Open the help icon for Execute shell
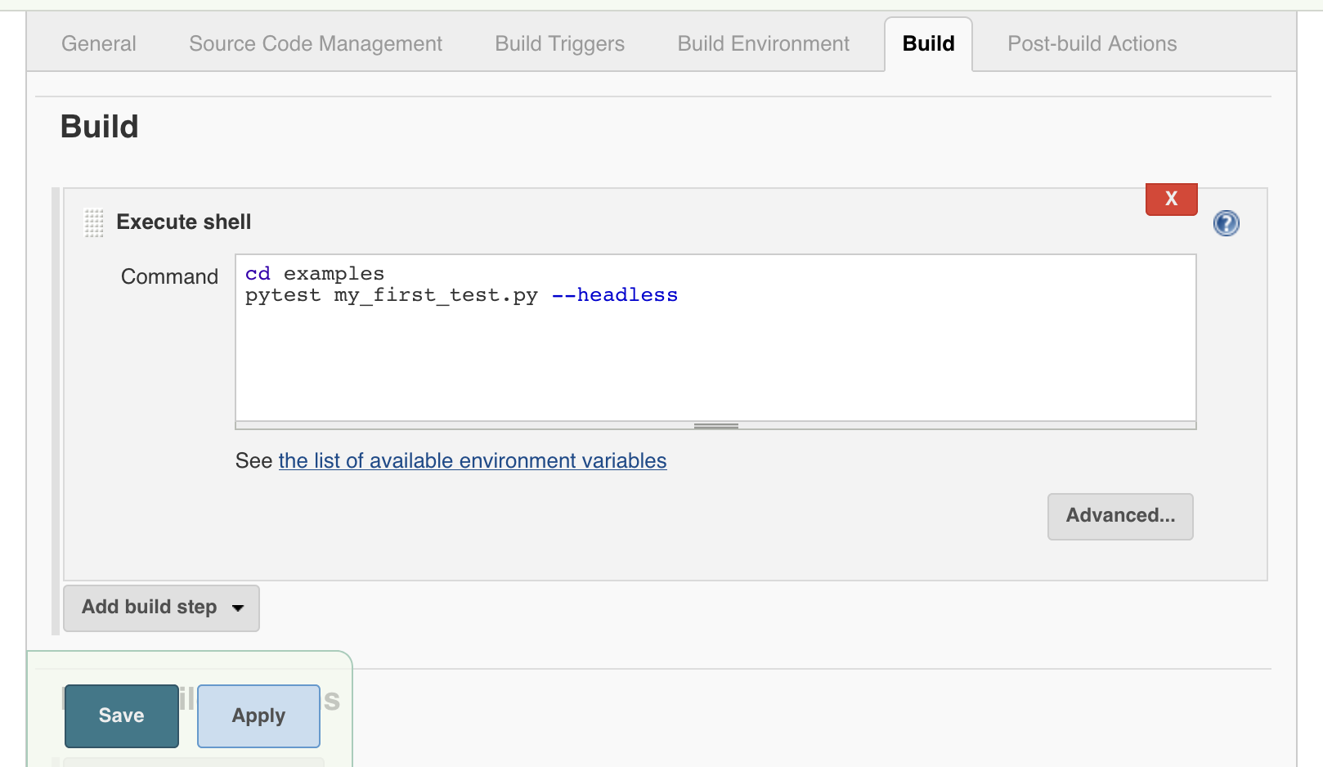This screenshot has width=1323, height=767. [1226, 223]
